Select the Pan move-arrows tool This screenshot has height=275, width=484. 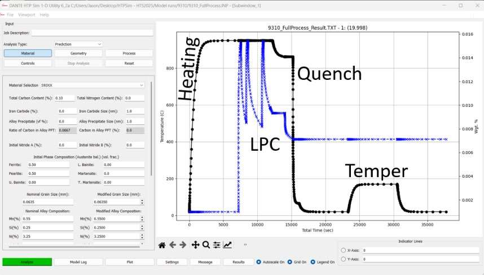click(x=196, y=245)
